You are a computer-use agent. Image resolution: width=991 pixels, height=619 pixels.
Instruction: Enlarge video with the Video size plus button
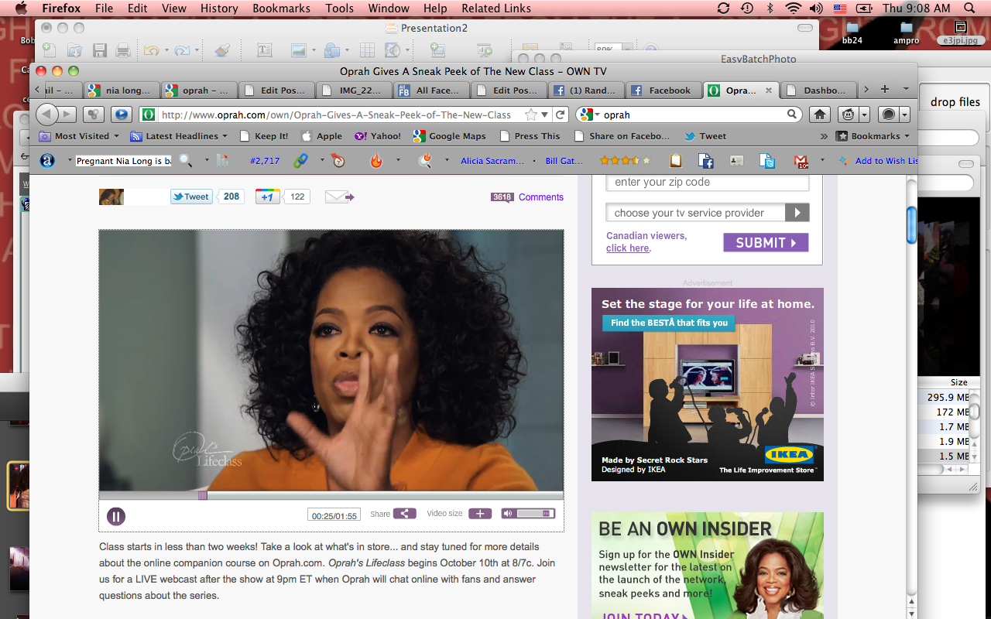pyautogui.click(x=479, y=514)
